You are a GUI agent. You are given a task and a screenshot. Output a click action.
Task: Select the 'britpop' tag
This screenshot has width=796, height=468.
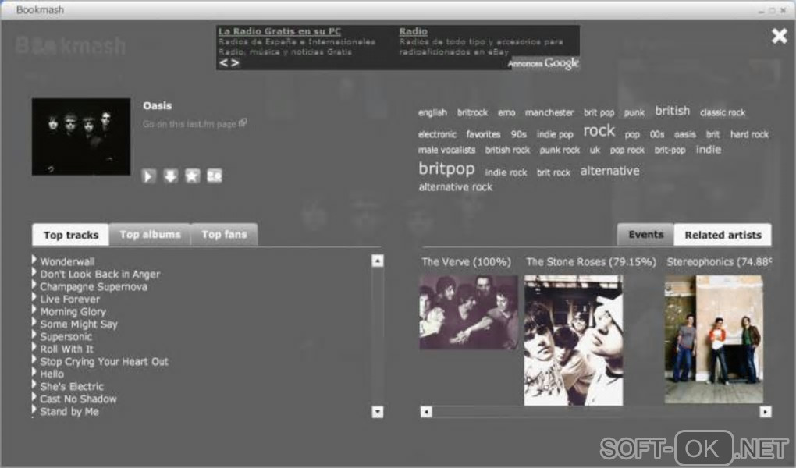pos(446,168)
